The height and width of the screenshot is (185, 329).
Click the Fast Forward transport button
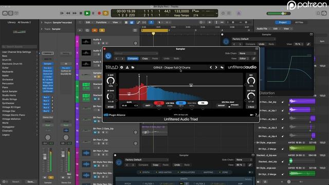click(x=75, y=13)
